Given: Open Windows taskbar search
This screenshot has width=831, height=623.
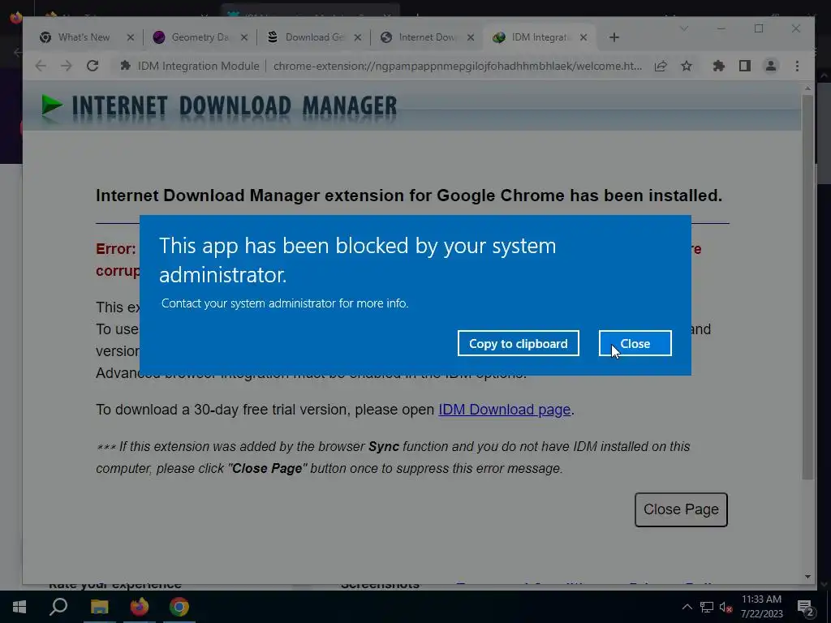Looking at the screenshot, I should [x=58, y=607].
